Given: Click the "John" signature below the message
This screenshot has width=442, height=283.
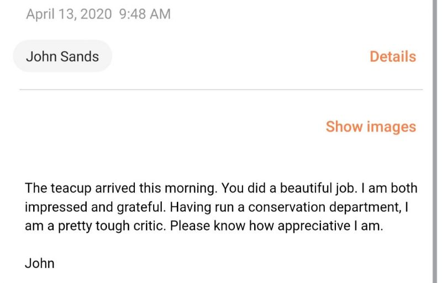Looking at the screenshot, I should tap(40, 263).
